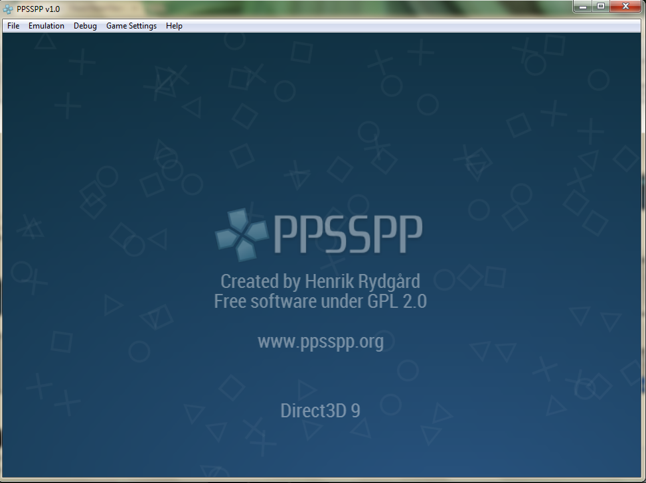Viewport: 646px width, 483px height.
Task: Minimize the PPSSPP window
Action: pos(582,6)
